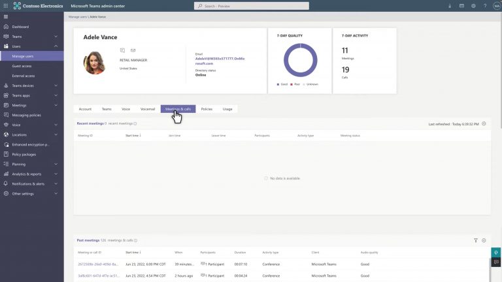Click the Voice sidebar icon

click(x=6, y=125)
